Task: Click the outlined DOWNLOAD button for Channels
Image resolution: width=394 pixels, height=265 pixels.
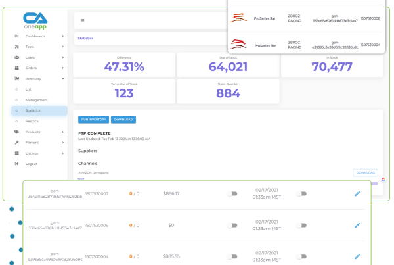Action: (365, 172)
